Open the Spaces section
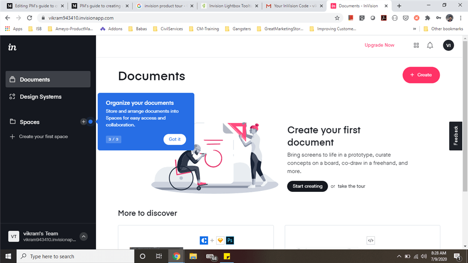The width and height of the screenshot is (468, 263). [29, 122]
